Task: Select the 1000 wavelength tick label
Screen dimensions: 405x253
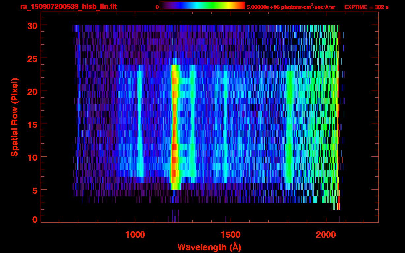Action: click(x=135, y=235)
